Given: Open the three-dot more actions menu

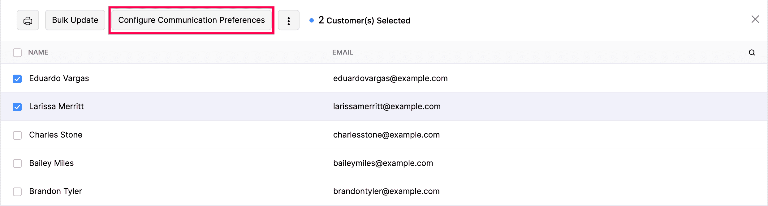Looking at the screenshot, I should pos(288,20).
